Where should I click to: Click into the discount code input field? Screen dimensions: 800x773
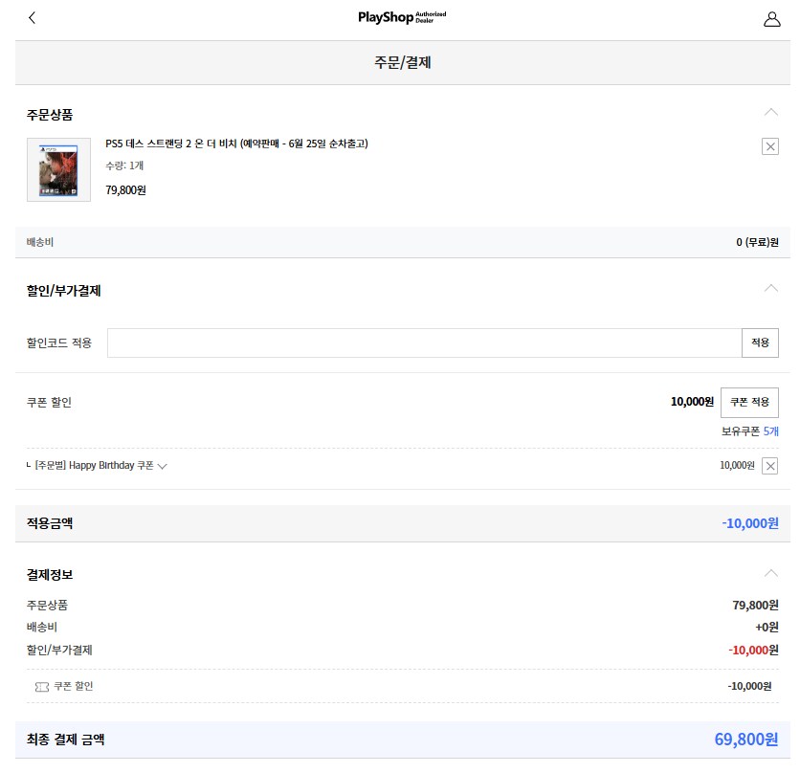(421, 342)
